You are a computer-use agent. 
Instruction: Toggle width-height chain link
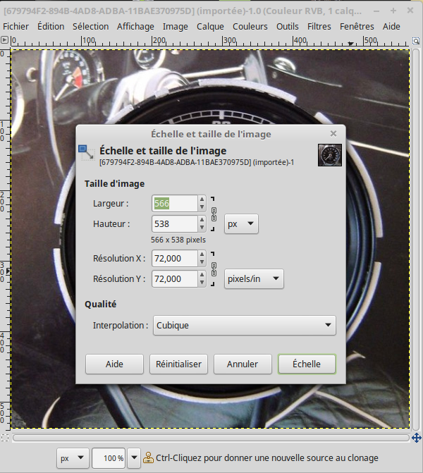click(214, 214)
